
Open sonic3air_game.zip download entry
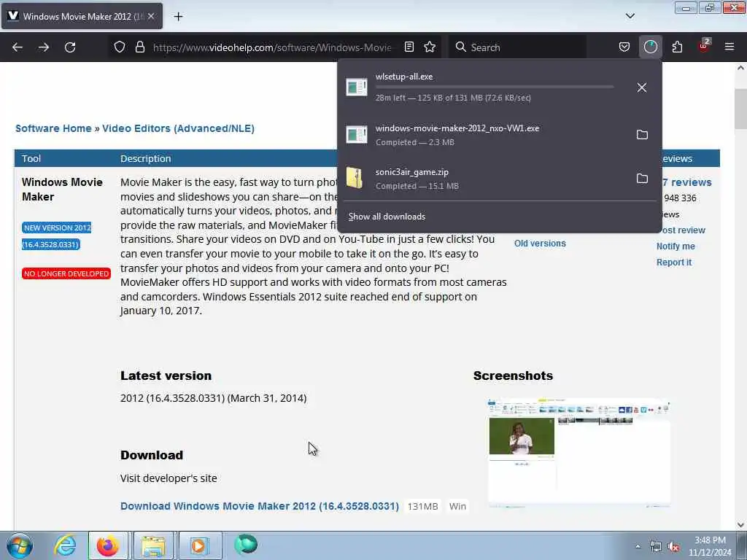(x=483, y=179)
